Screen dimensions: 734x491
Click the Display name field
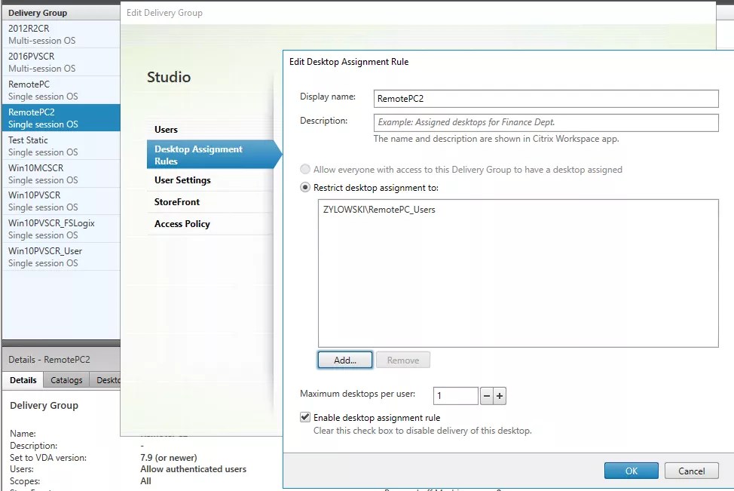546,98
